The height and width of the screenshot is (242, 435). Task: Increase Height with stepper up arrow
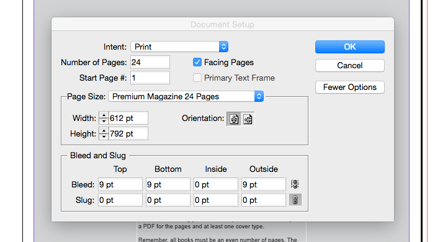click(104, 131)
